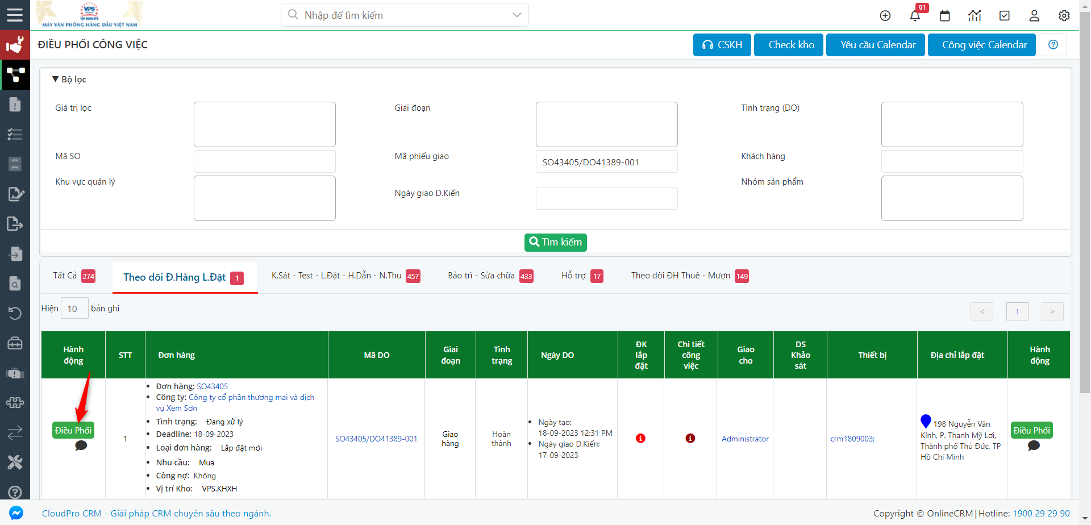Open the comment bubble under right Điều Phối

1034,446
